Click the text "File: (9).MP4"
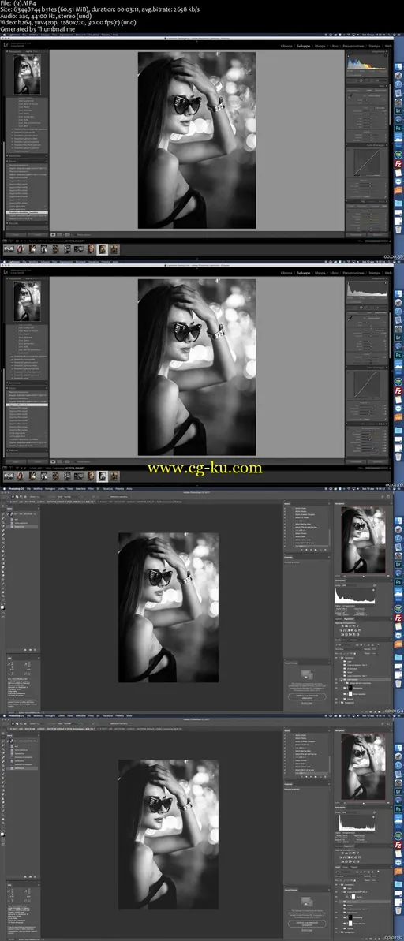404x941 pixels. (17, 4)
